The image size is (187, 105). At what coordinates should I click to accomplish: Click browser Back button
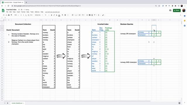click(2, 6)
